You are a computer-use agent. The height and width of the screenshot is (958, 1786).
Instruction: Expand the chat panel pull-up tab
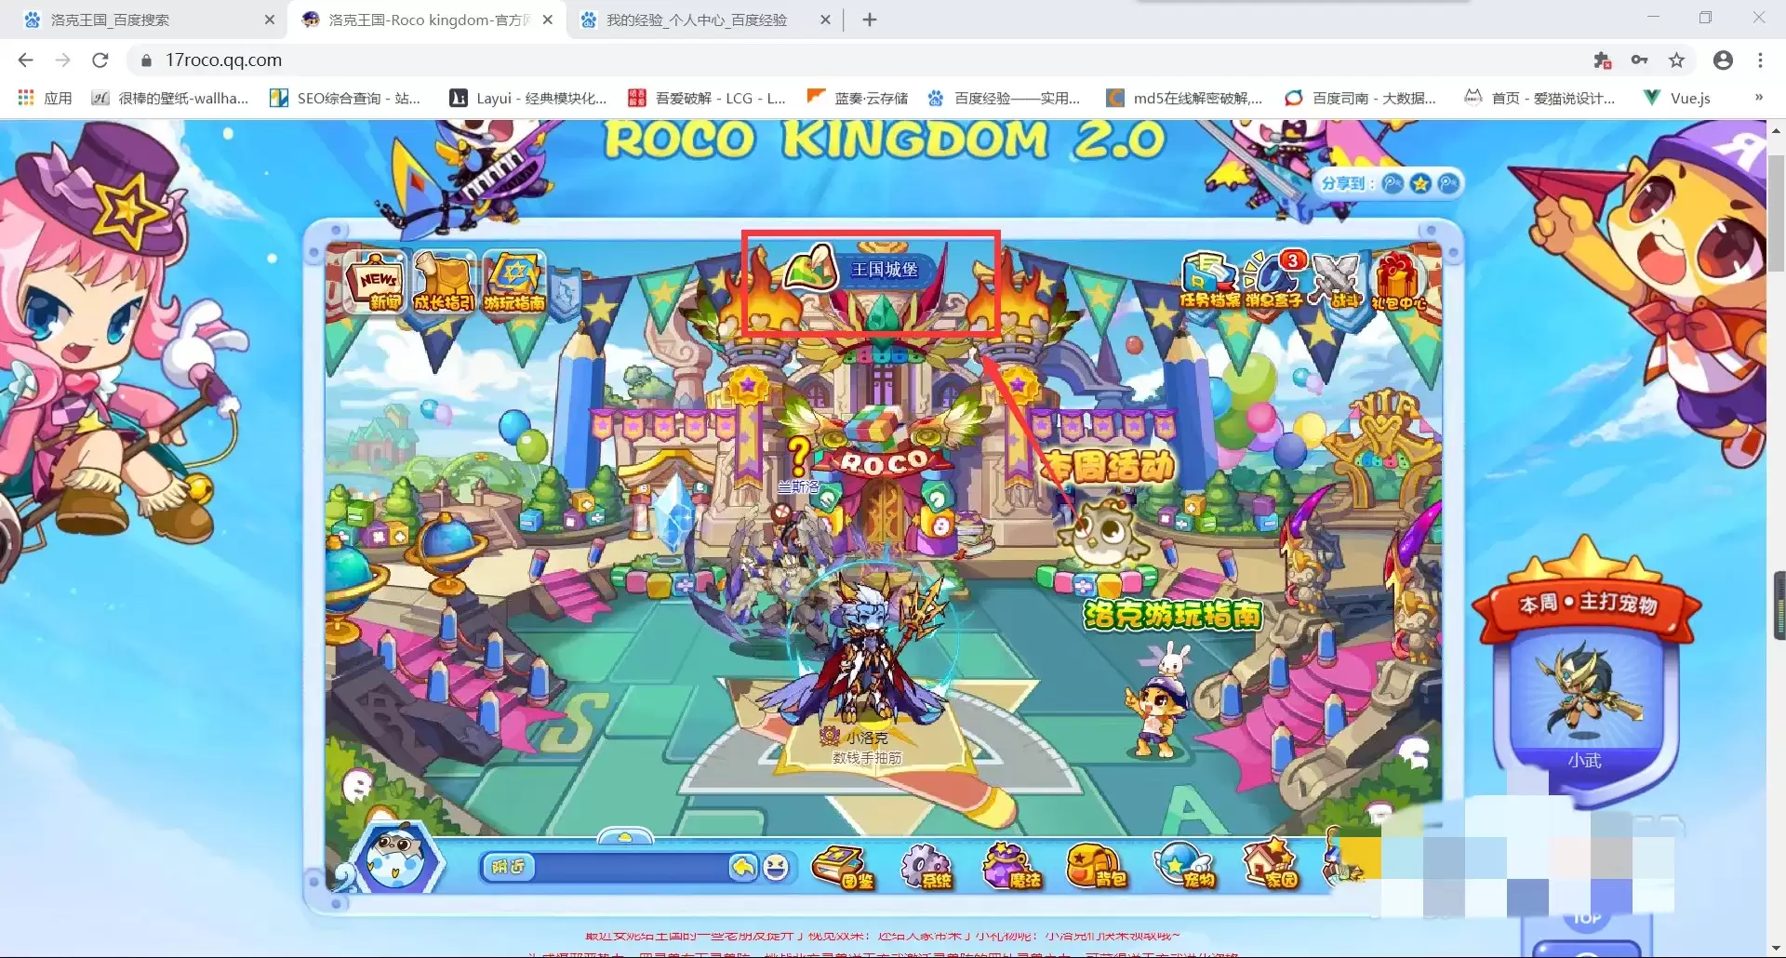pyautogui.click(x=625, y=835)
